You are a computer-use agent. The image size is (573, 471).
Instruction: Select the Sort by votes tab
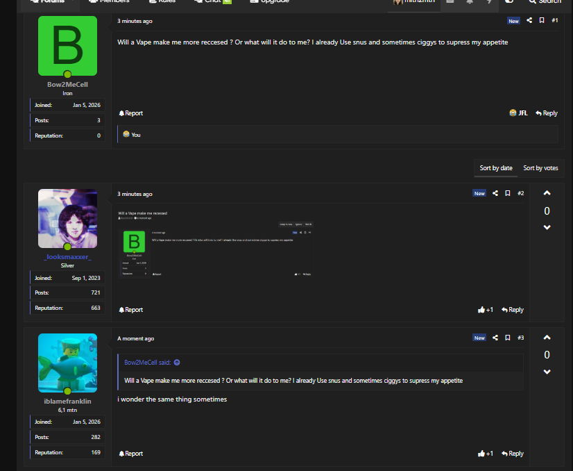(x=540, y=168)
